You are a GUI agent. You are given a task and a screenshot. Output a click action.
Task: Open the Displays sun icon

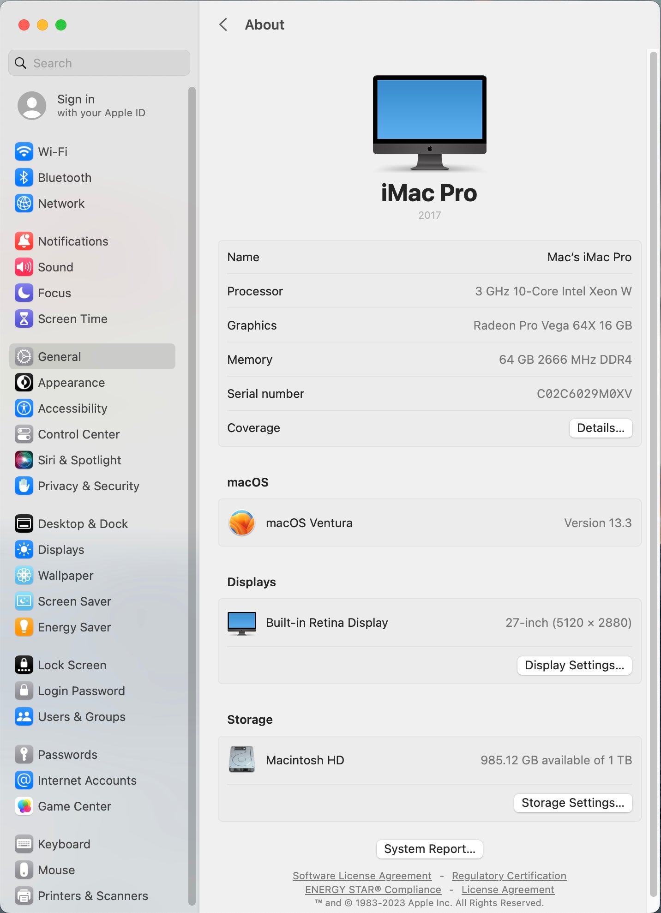coord(24,549)
